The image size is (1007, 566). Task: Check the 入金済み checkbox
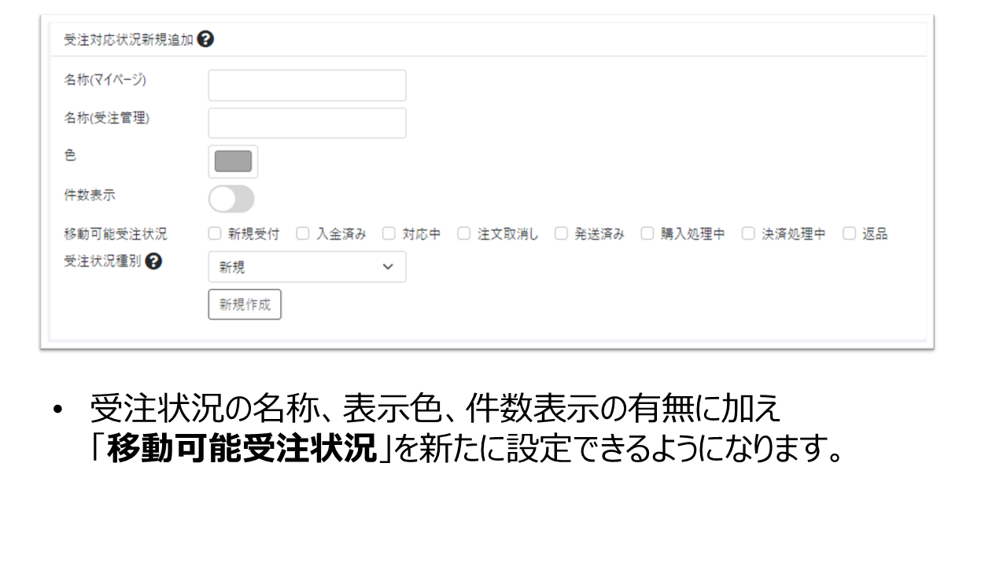[302, 233]
